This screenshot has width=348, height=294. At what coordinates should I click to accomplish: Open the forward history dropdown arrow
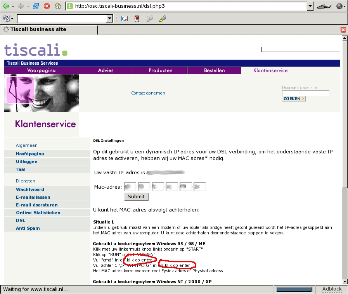(x=28, y=6)
